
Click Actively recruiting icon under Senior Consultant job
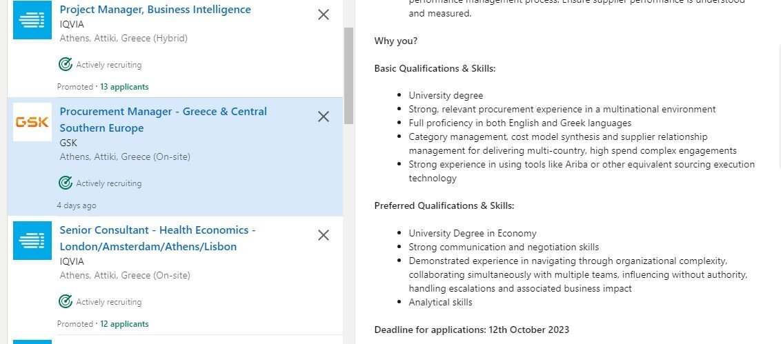pyautogui.click(x=66, y=302)
